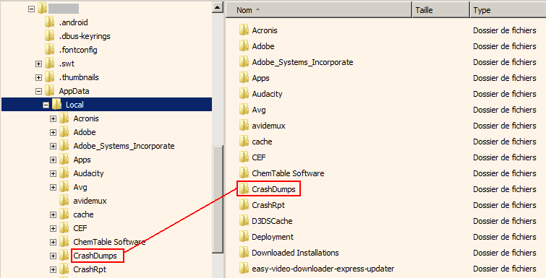The width and height of the screenshot is (546, 278).
Task: Collapse the Local tree node
Action: pos(46,105)
